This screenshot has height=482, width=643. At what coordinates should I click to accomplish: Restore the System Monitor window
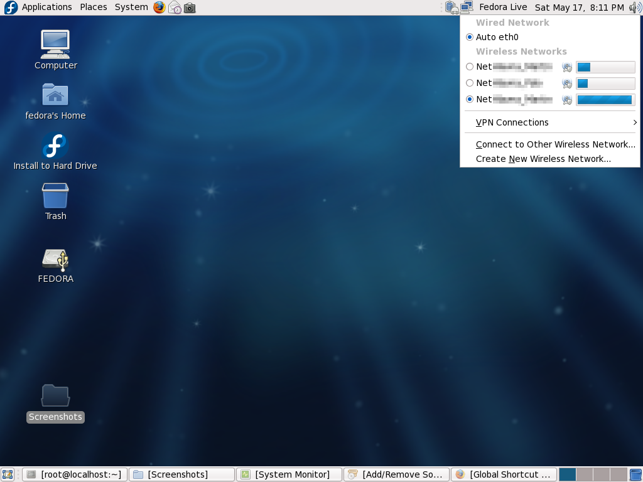pos(289,474)
